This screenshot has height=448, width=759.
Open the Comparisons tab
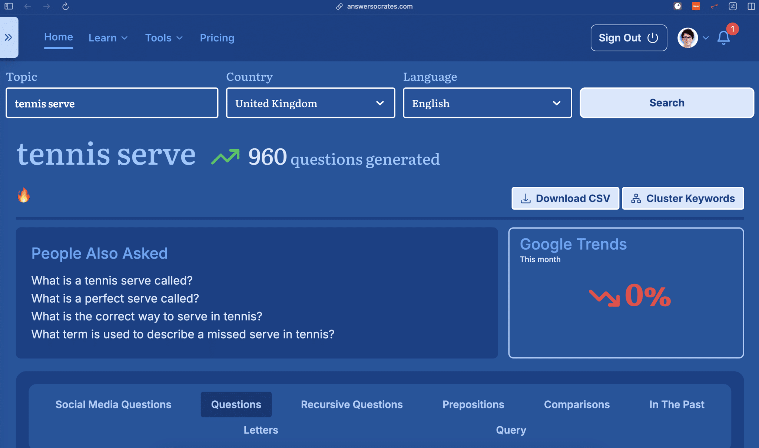point(577,404)
